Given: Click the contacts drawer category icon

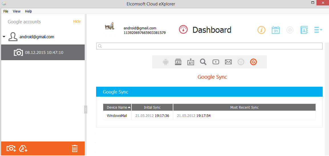Looking at the screenshot, I should click(178, 62).
